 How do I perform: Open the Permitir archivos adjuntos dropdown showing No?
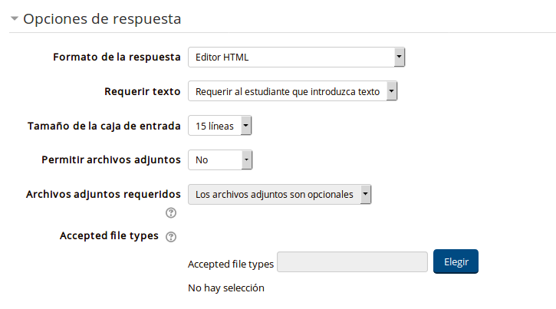click(x=220, y=159)
